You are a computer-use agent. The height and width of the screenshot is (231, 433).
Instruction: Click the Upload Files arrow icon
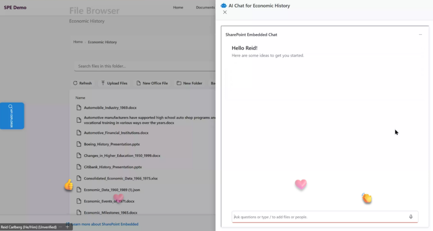pos(103,83)
